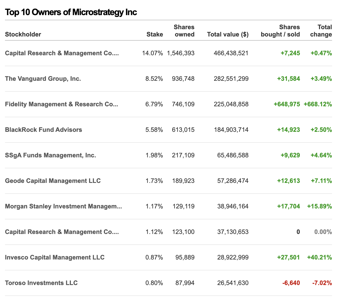Click the +668.12% total change value
Image resolution: width=337 pixels, height=297 pixels.
318,104
